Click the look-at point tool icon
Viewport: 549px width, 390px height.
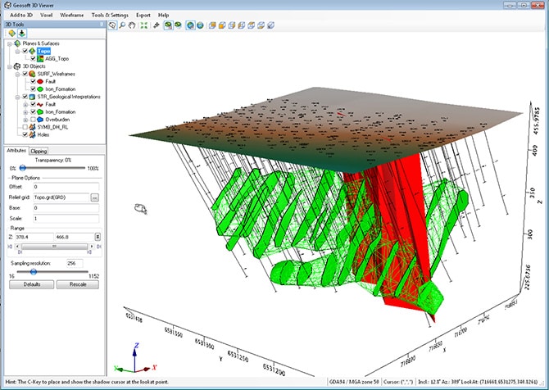coord(157,25)
